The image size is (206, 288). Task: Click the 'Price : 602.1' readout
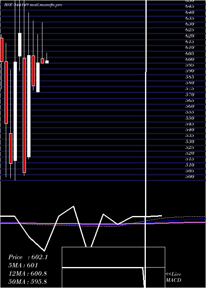click(28, 257)
